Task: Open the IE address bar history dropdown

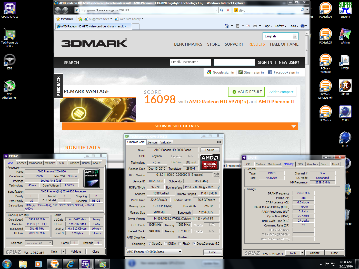Action: click(216, 10)
